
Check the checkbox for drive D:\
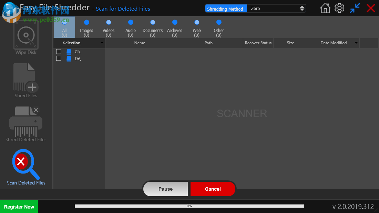(x=59, y=58)
